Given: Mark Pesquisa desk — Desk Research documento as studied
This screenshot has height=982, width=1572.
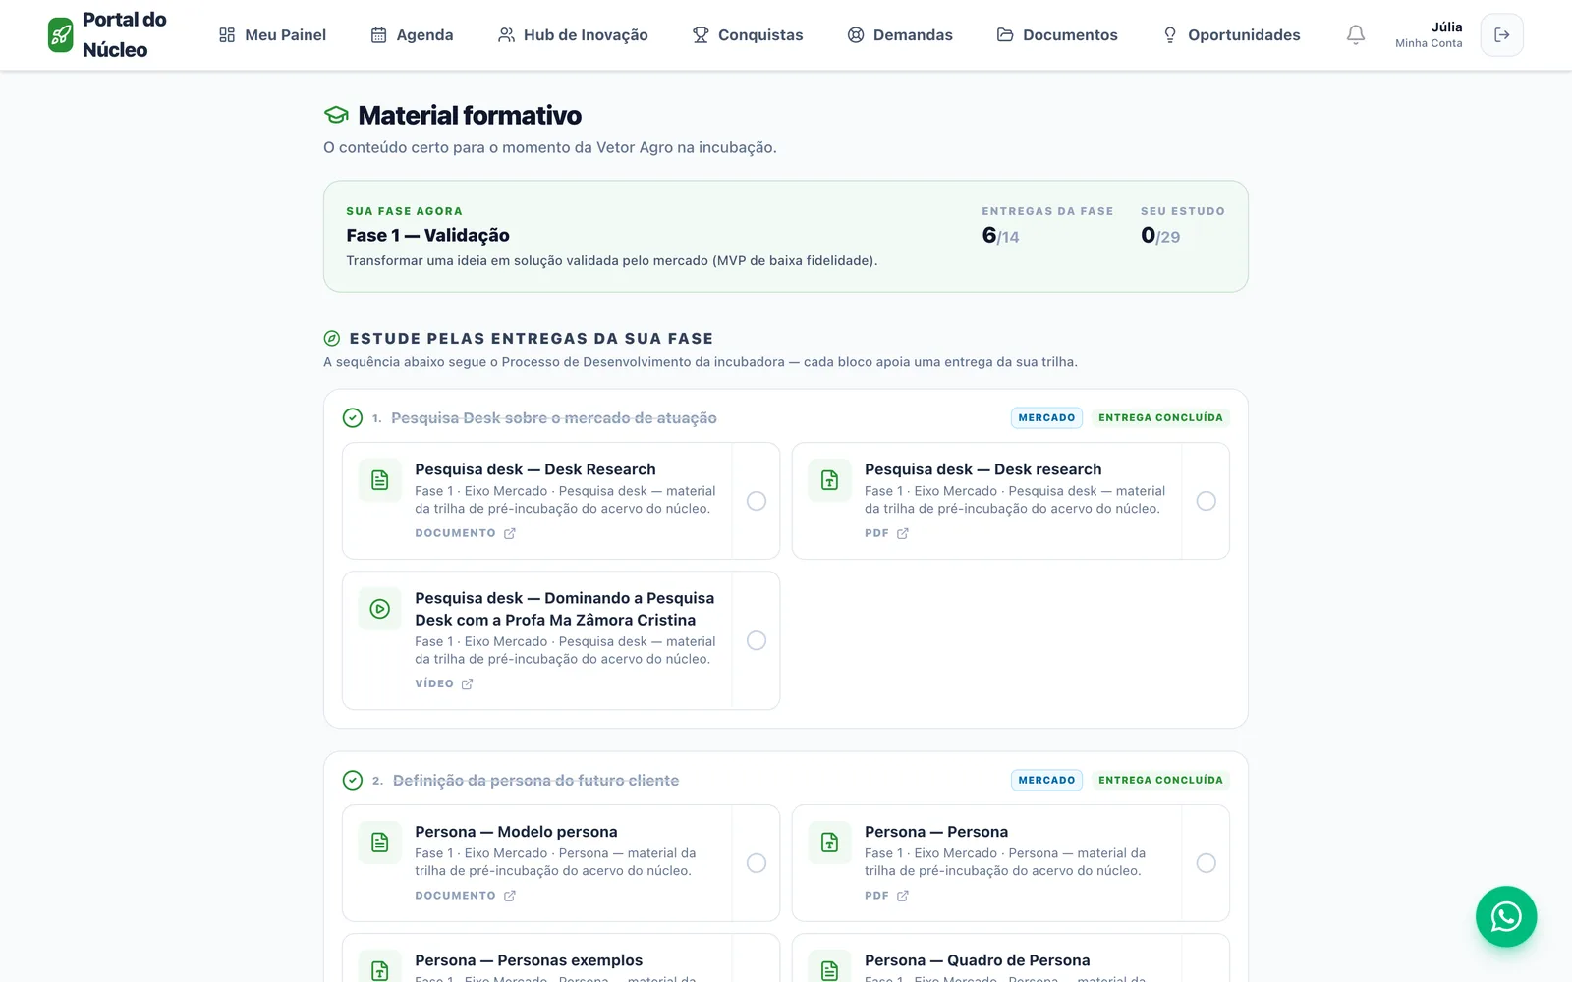Looking at the screenshot, I should click(x=757, y=501).
